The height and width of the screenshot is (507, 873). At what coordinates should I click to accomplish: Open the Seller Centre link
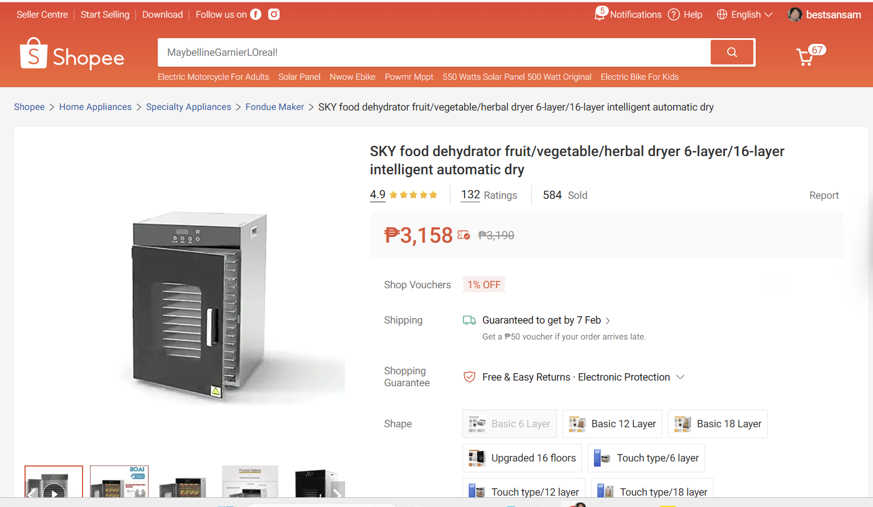(42, 14)
